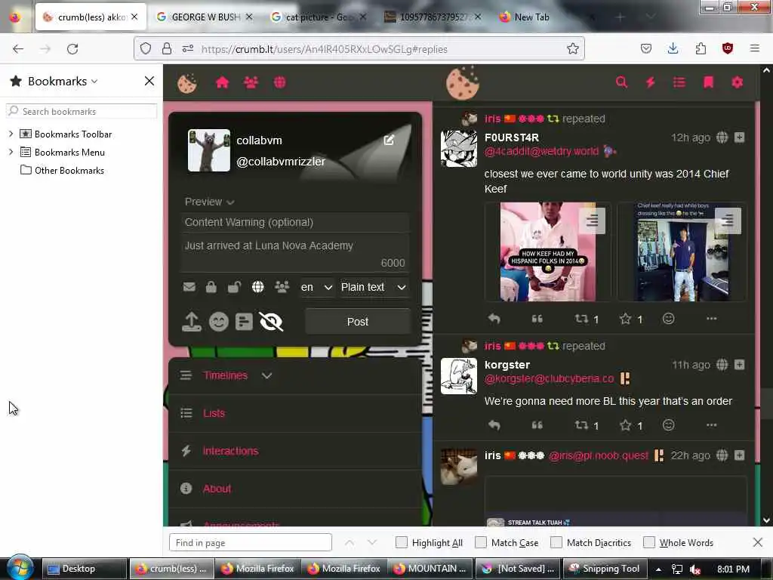Image resolution: width=773 pixels, height=580 pixels.
Task: Quote the F0URST4R post
Action: 537,319
